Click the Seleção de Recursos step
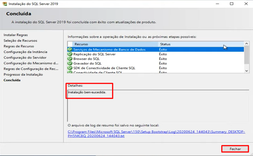 click(20, 41)
